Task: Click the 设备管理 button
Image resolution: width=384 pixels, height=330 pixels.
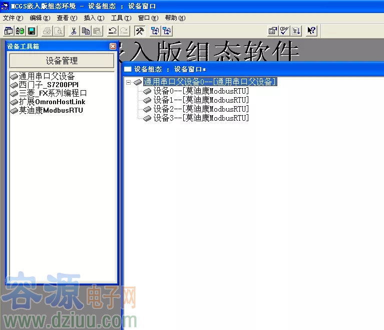Action: pyautogui.click(x=62, y=61)
